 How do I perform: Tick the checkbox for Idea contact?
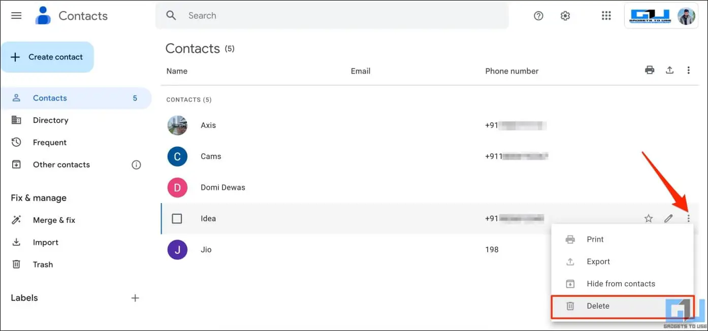pyautogui.click(x=177, y=219)
